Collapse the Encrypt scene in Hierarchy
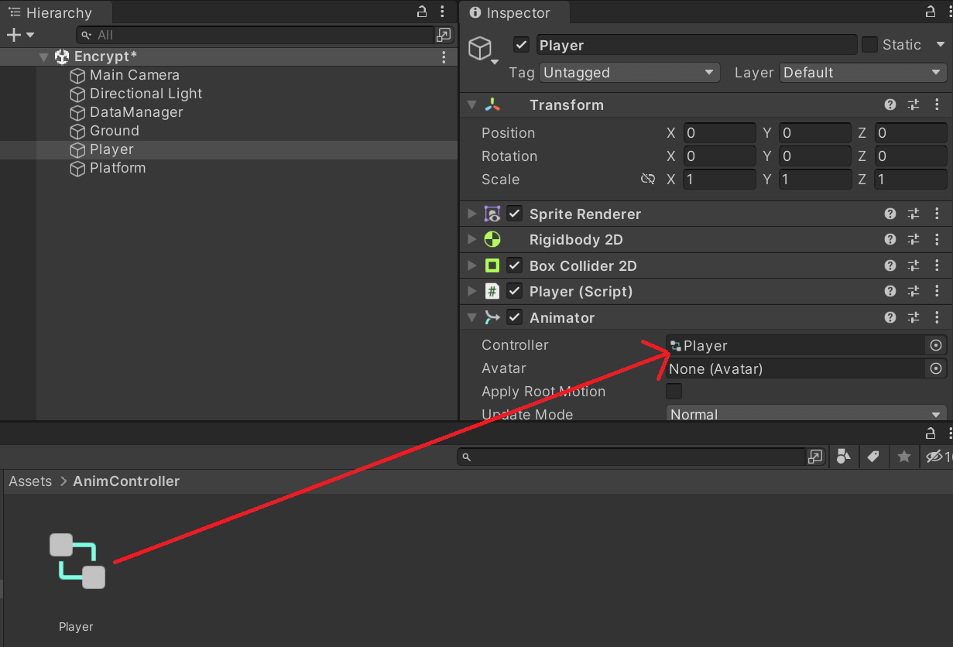The height and width of the screenshot is (647, 953). click(44, 56)
